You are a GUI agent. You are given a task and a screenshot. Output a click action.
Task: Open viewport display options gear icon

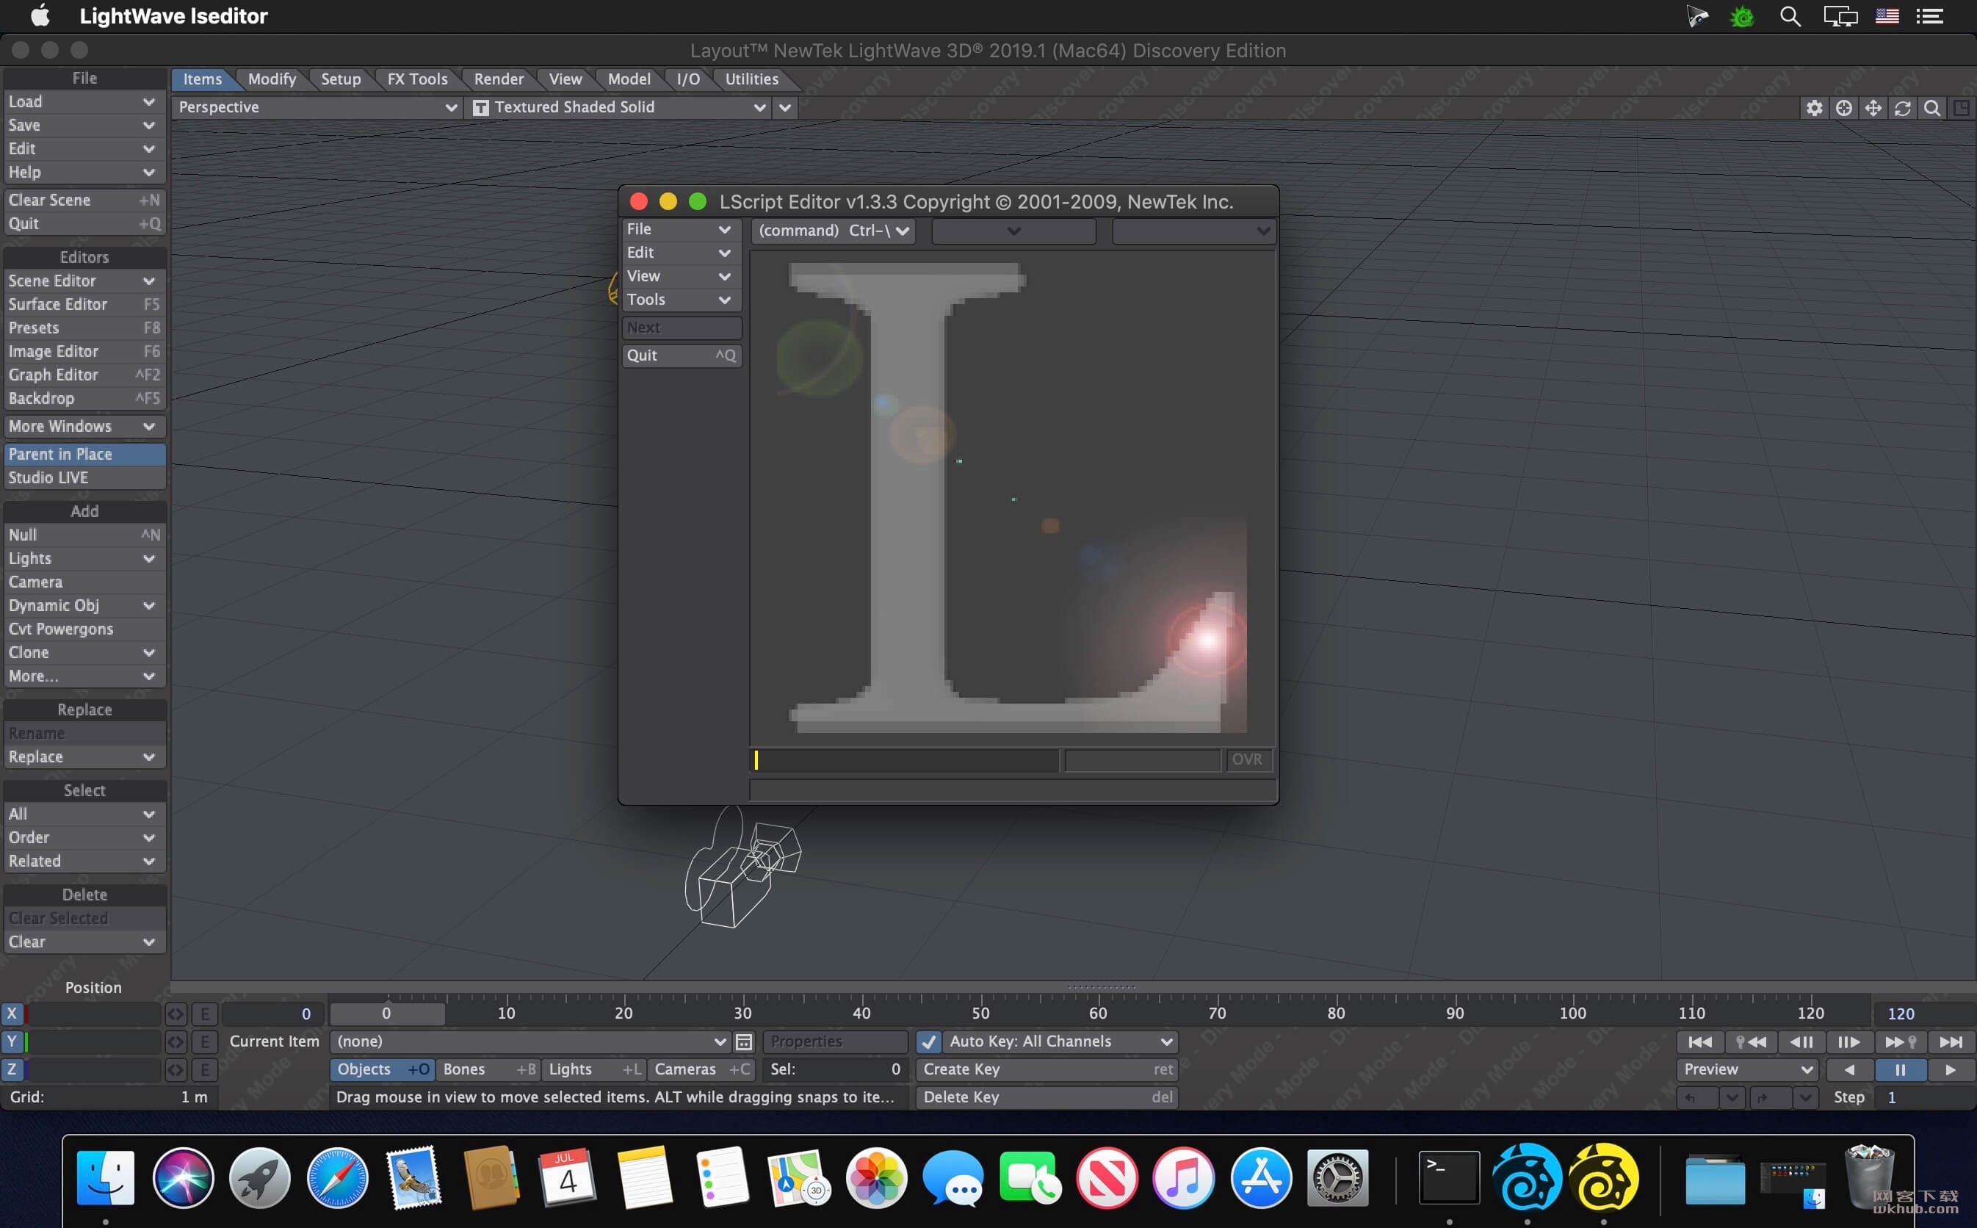(1815, 108)
